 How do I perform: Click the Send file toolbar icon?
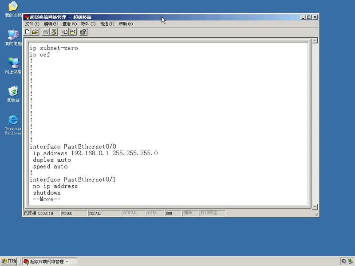pyautogui.click(x=65, y=32)
